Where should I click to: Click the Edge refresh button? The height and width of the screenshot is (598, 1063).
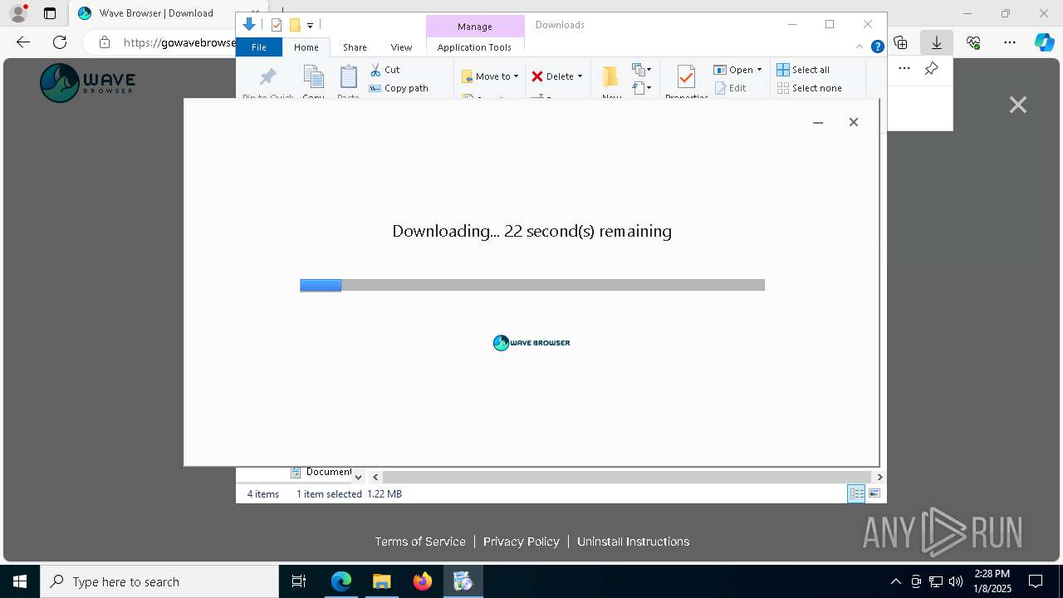[60, 42]
